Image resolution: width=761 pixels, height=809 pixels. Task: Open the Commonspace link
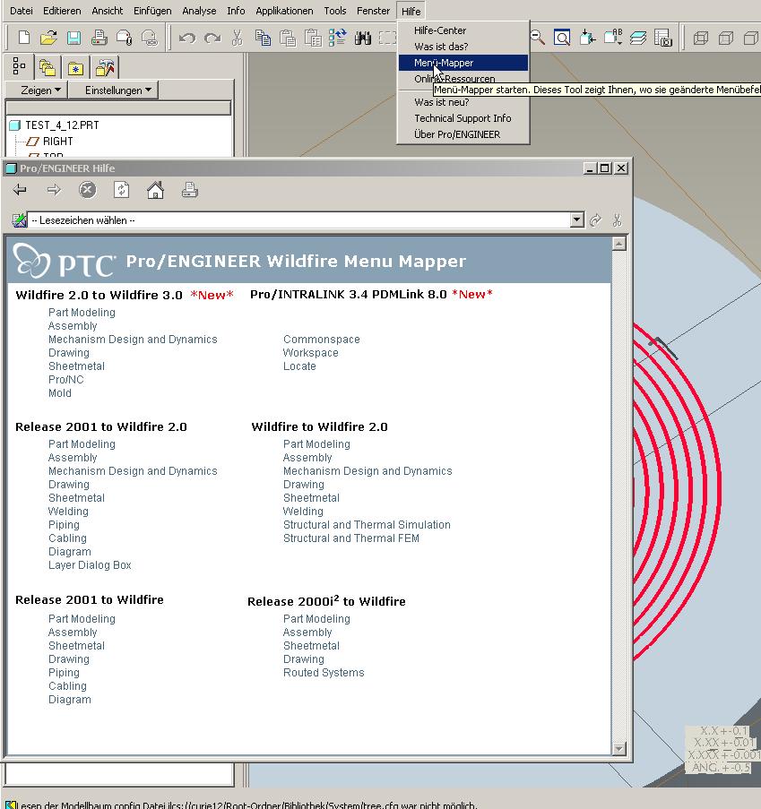pyautogui.click(x=321, y=340)
